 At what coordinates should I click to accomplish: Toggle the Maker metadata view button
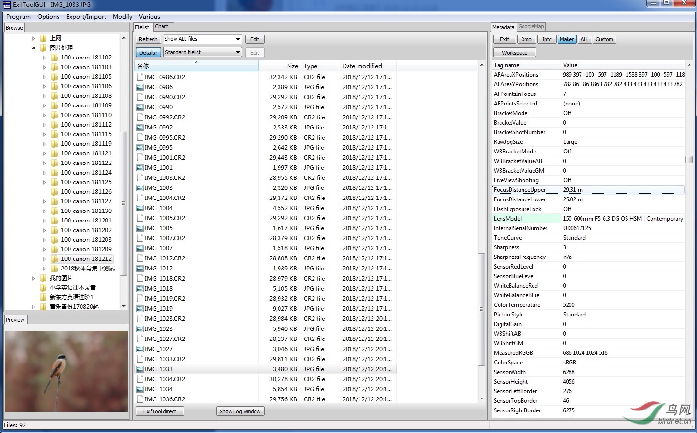tap(567, 39)
